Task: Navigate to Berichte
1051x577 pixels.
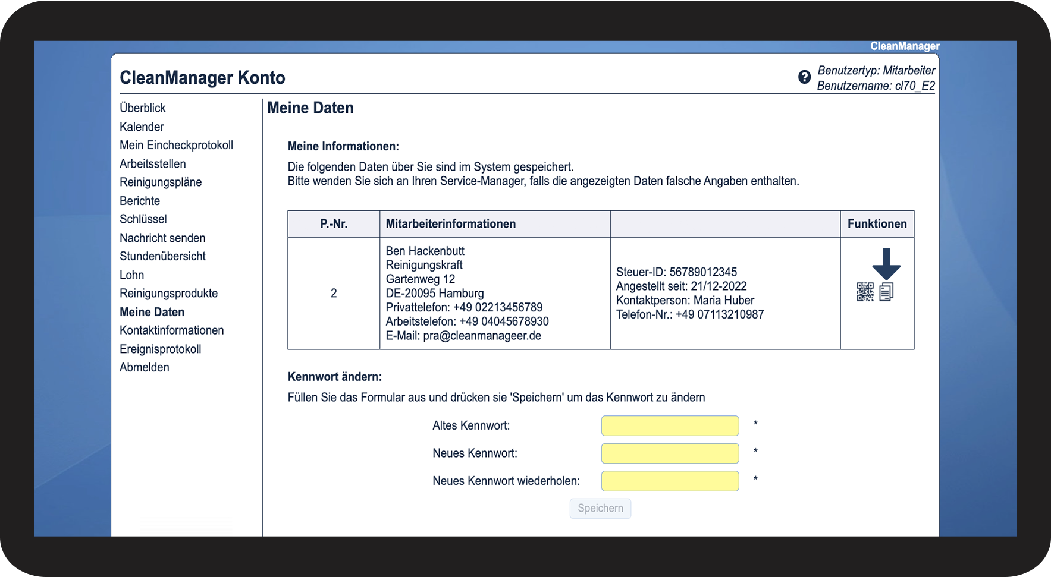Action: point(140,201)
